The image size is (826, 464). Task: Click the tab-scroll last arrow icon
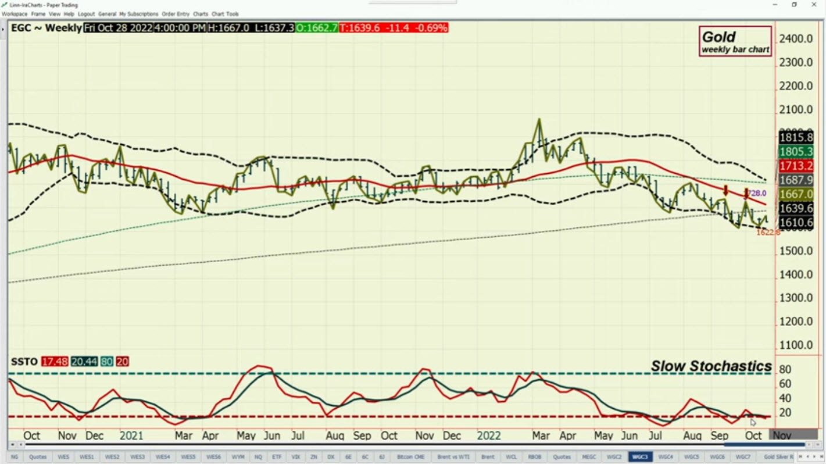point(820,457)
